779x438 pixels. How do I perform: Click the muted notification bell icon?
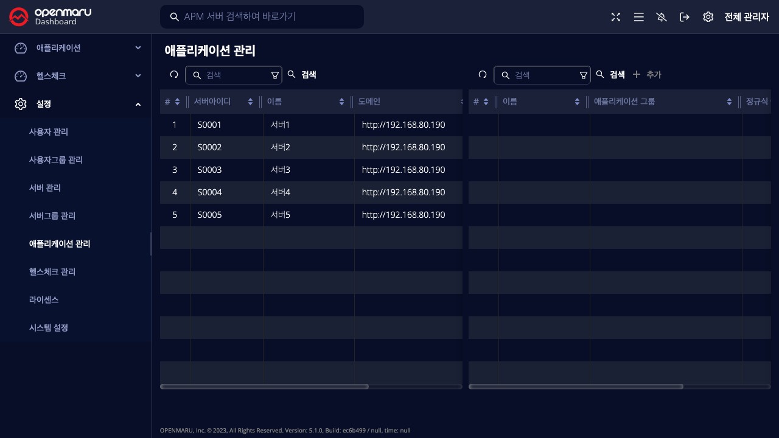tap(662, 17)
